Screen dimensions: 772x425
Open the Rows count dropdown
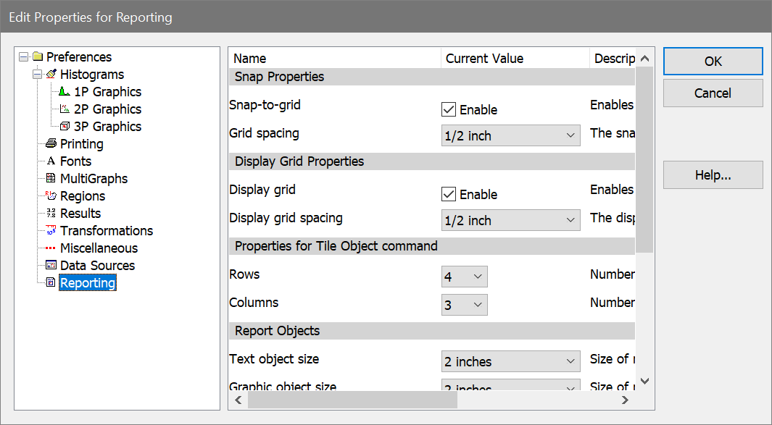point(464,277)
